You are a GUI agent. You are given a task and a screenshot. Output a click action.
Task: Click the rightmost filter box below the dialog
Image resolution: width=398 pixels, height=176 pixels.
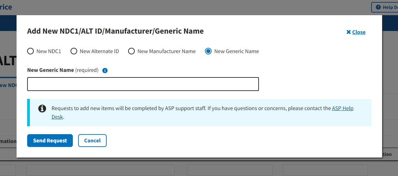point(325,170)
